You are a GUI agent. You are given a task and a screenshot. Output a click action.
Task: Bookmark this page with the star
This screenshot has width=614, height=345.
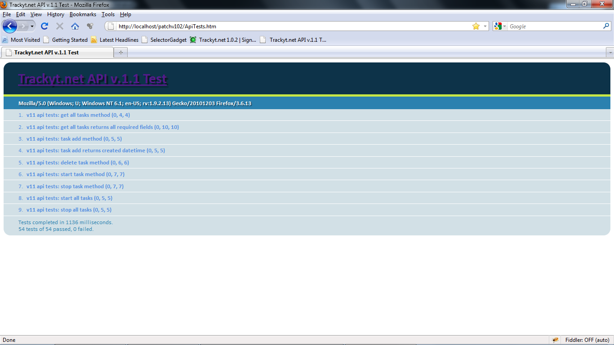click(476, 27)
